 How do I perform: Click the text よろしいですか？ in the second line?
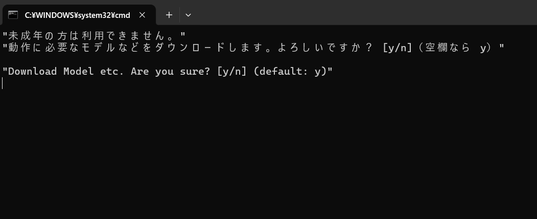[x=324, y=48]
